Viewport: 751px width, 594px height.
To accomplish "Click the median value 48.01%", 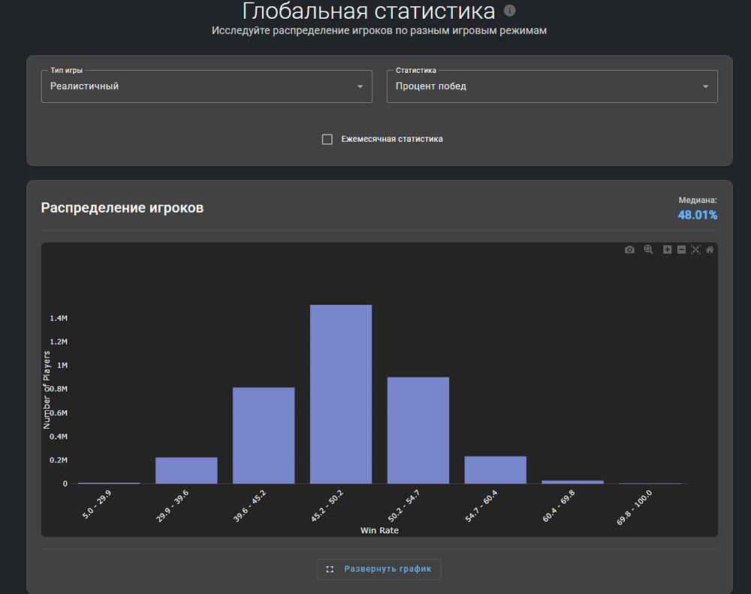I will 697,216.
